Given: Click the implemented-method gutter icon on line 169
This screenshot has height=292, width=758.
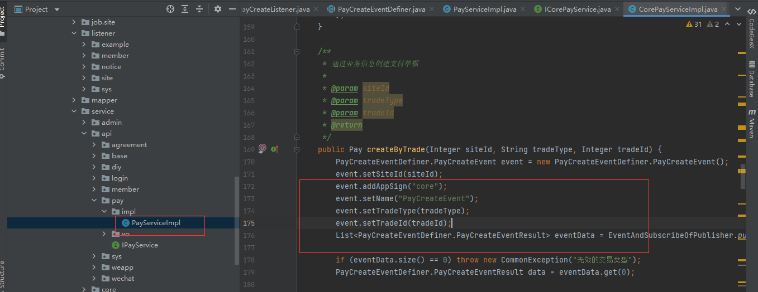Looking at the screenshot, I should tap(274, 149).
